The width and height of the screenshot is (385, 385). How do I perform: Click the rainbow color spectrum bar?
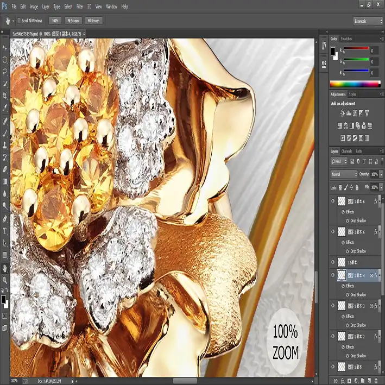coord(355,84)
